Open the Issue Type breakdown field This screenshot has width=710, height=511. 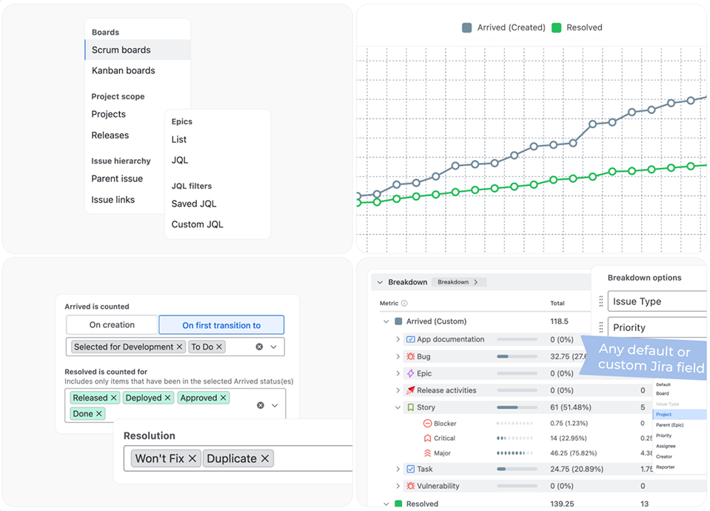[657, 301]
